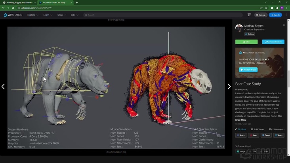Follow Madhav Shyam
The height and width of the screenshot is (163, 290).
click(250, 34)
